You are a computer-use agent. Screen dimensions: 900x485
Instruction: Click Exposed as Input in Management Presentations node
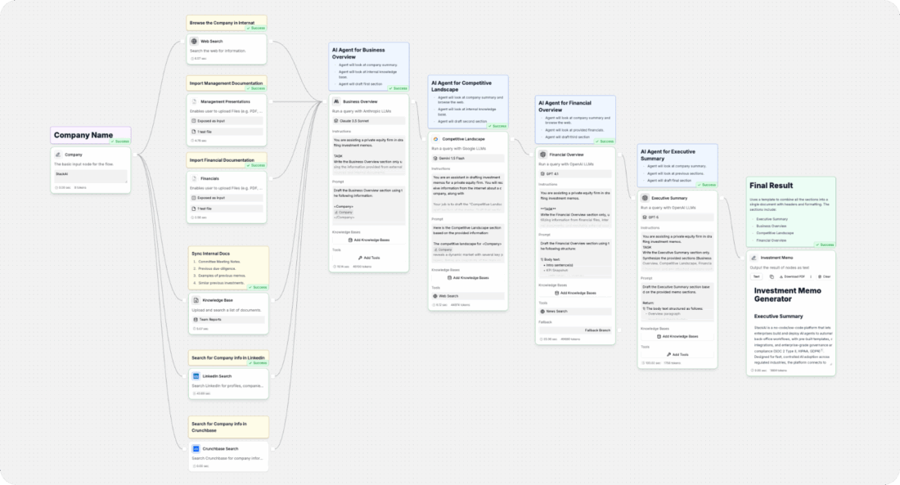click(x=227, y=121)
